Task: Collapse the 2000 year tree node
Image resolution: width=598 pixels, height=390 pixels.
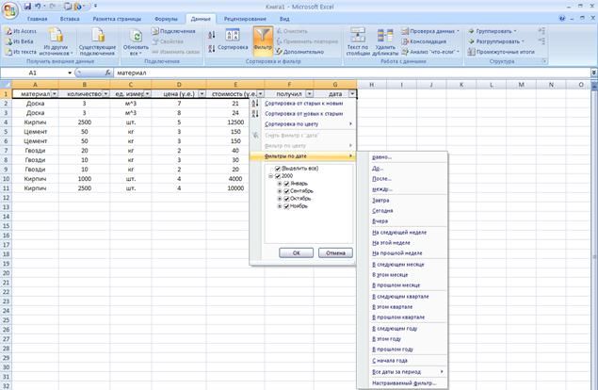Action: [271, 176]
